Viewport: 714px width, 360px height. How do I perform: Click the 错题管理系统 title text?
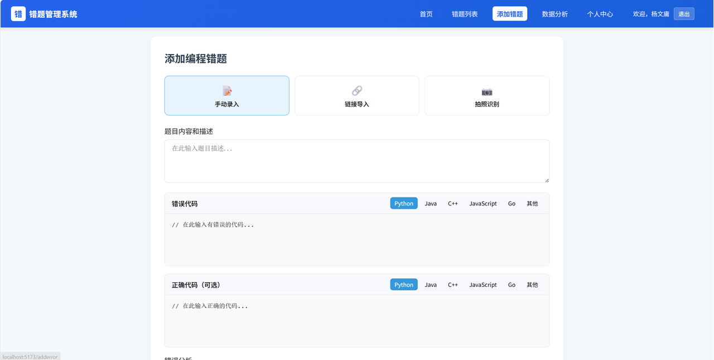[54, 14]
